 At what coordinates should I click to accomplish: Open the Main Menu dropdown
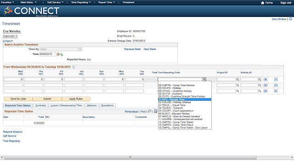click(x=28, y=2)
